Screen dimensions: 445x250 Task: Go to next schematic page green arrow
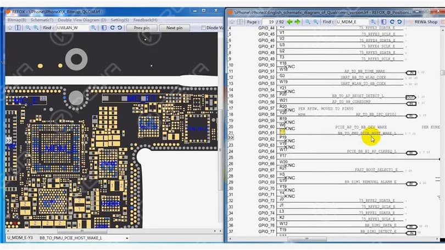click(297, 22)
